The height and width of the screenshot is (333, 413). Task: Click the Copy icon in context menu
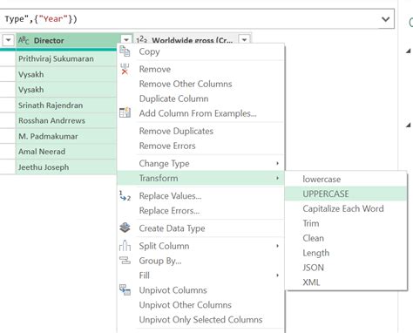(125, 51)
